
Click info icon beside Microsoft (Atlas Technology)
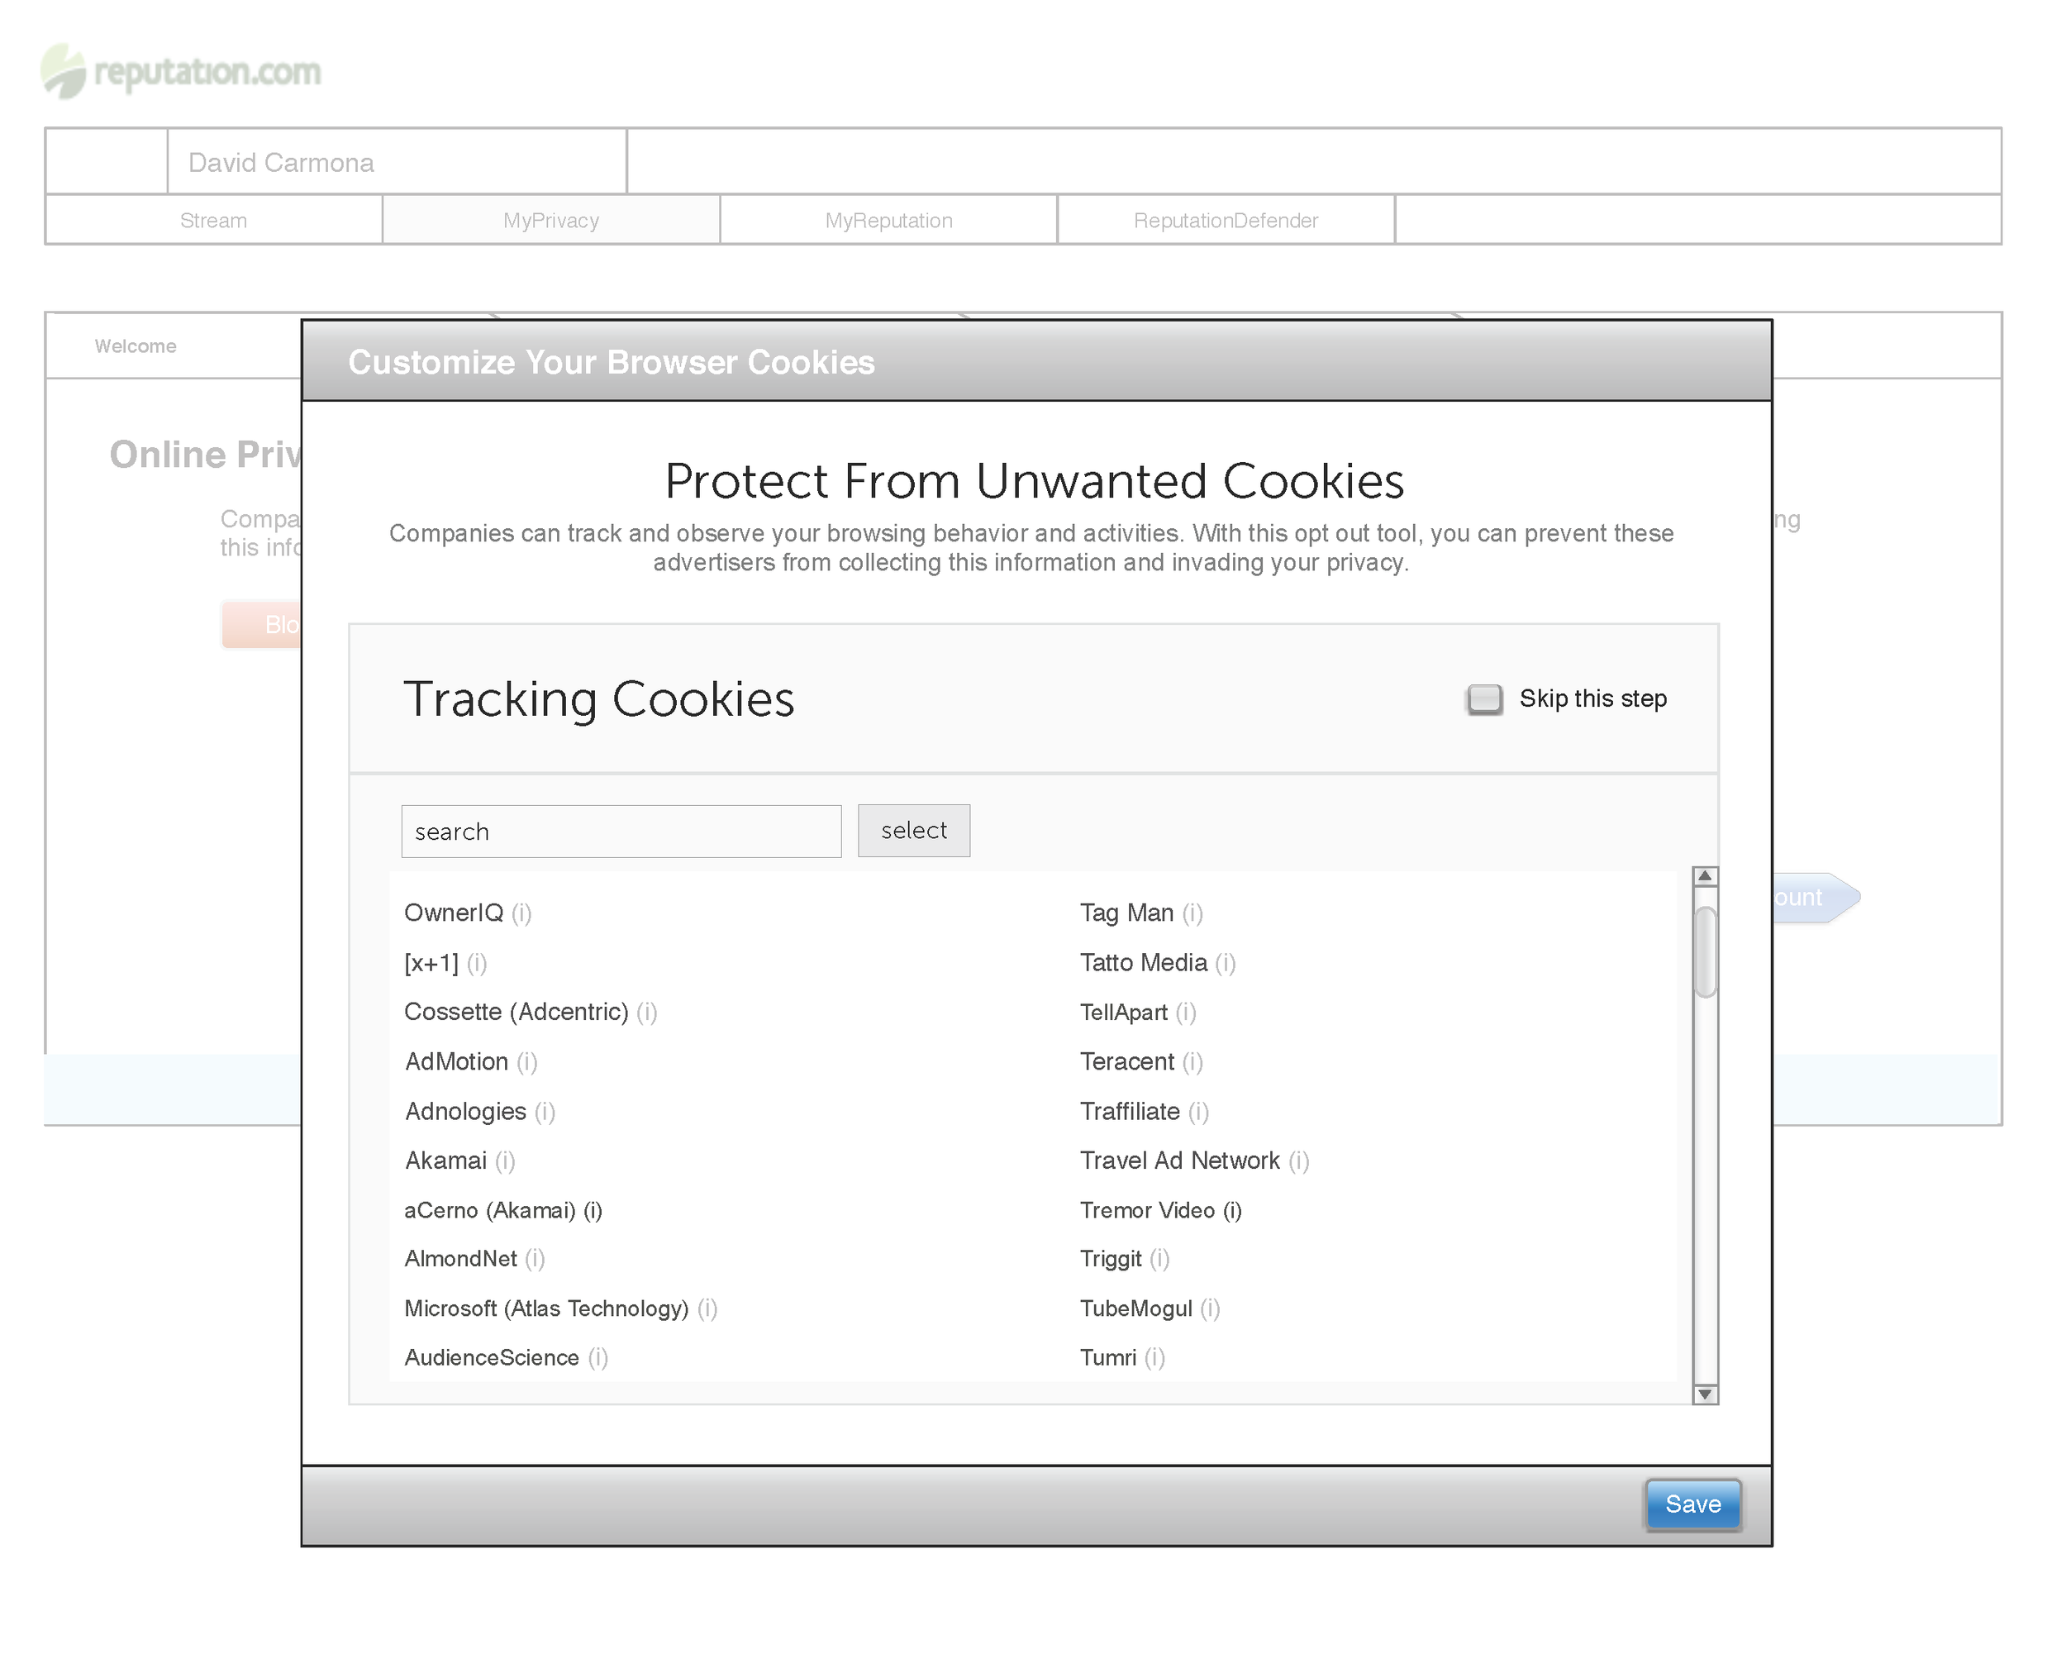click(x=707, y=1309)
